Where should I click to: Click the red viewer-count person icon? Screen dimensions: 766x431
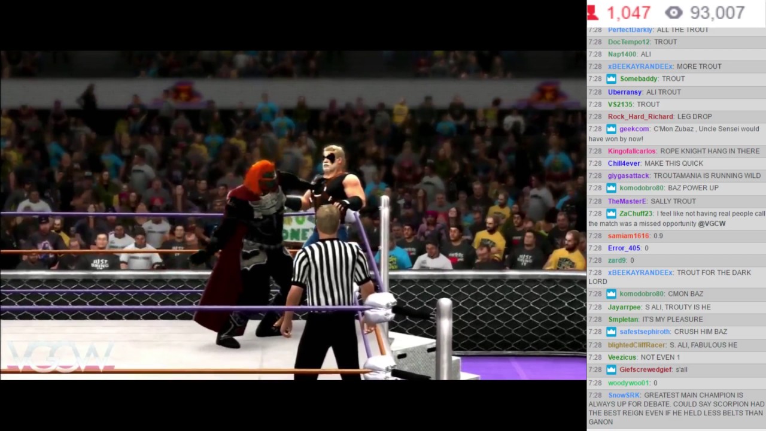[593, 12]
